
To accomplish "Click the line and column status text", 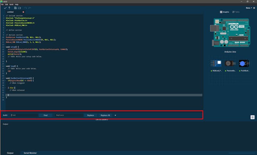I will coord(102,120).
